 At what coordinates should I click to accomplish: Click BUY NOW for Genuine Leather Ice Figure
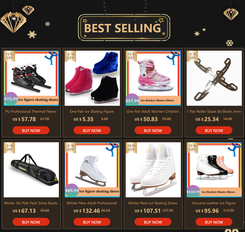click(x=214, y=222)
